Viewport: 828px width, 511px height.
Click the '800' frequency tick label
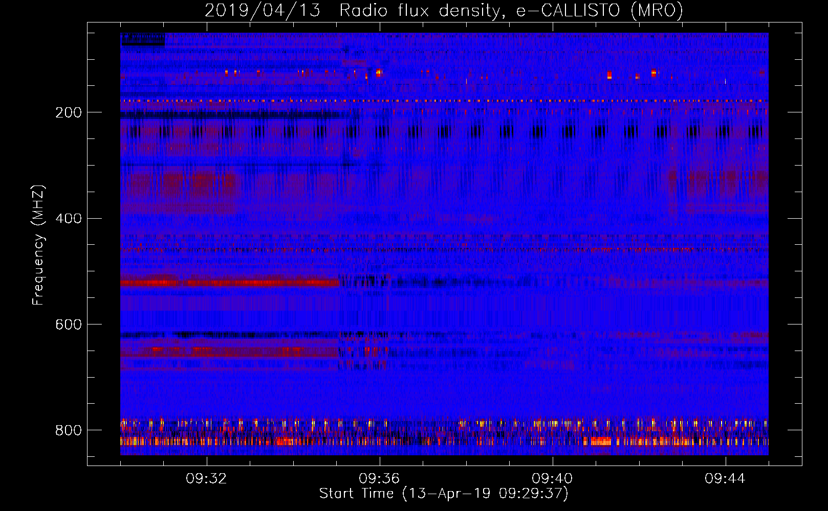68,431
